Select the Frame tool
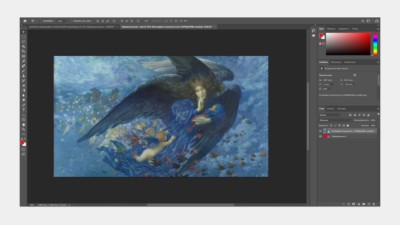The width and height of the screenshot is (400, 225). [x=24, y=56]
